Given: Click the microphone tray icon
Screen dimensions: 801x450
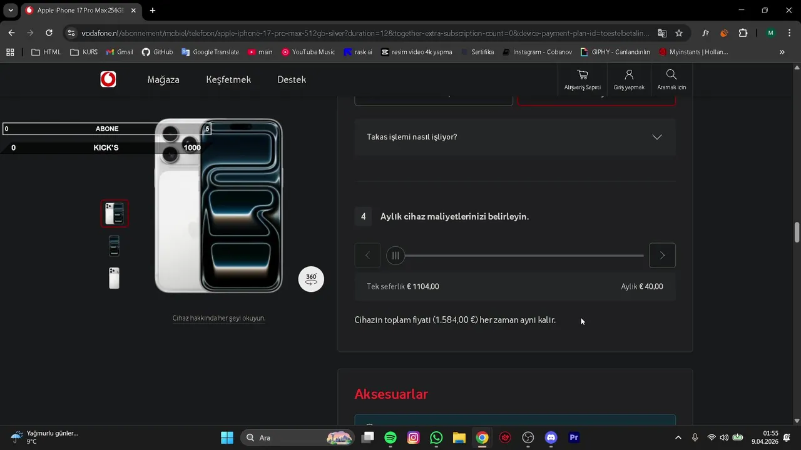Looking at the screenshot, I should 695,437.
